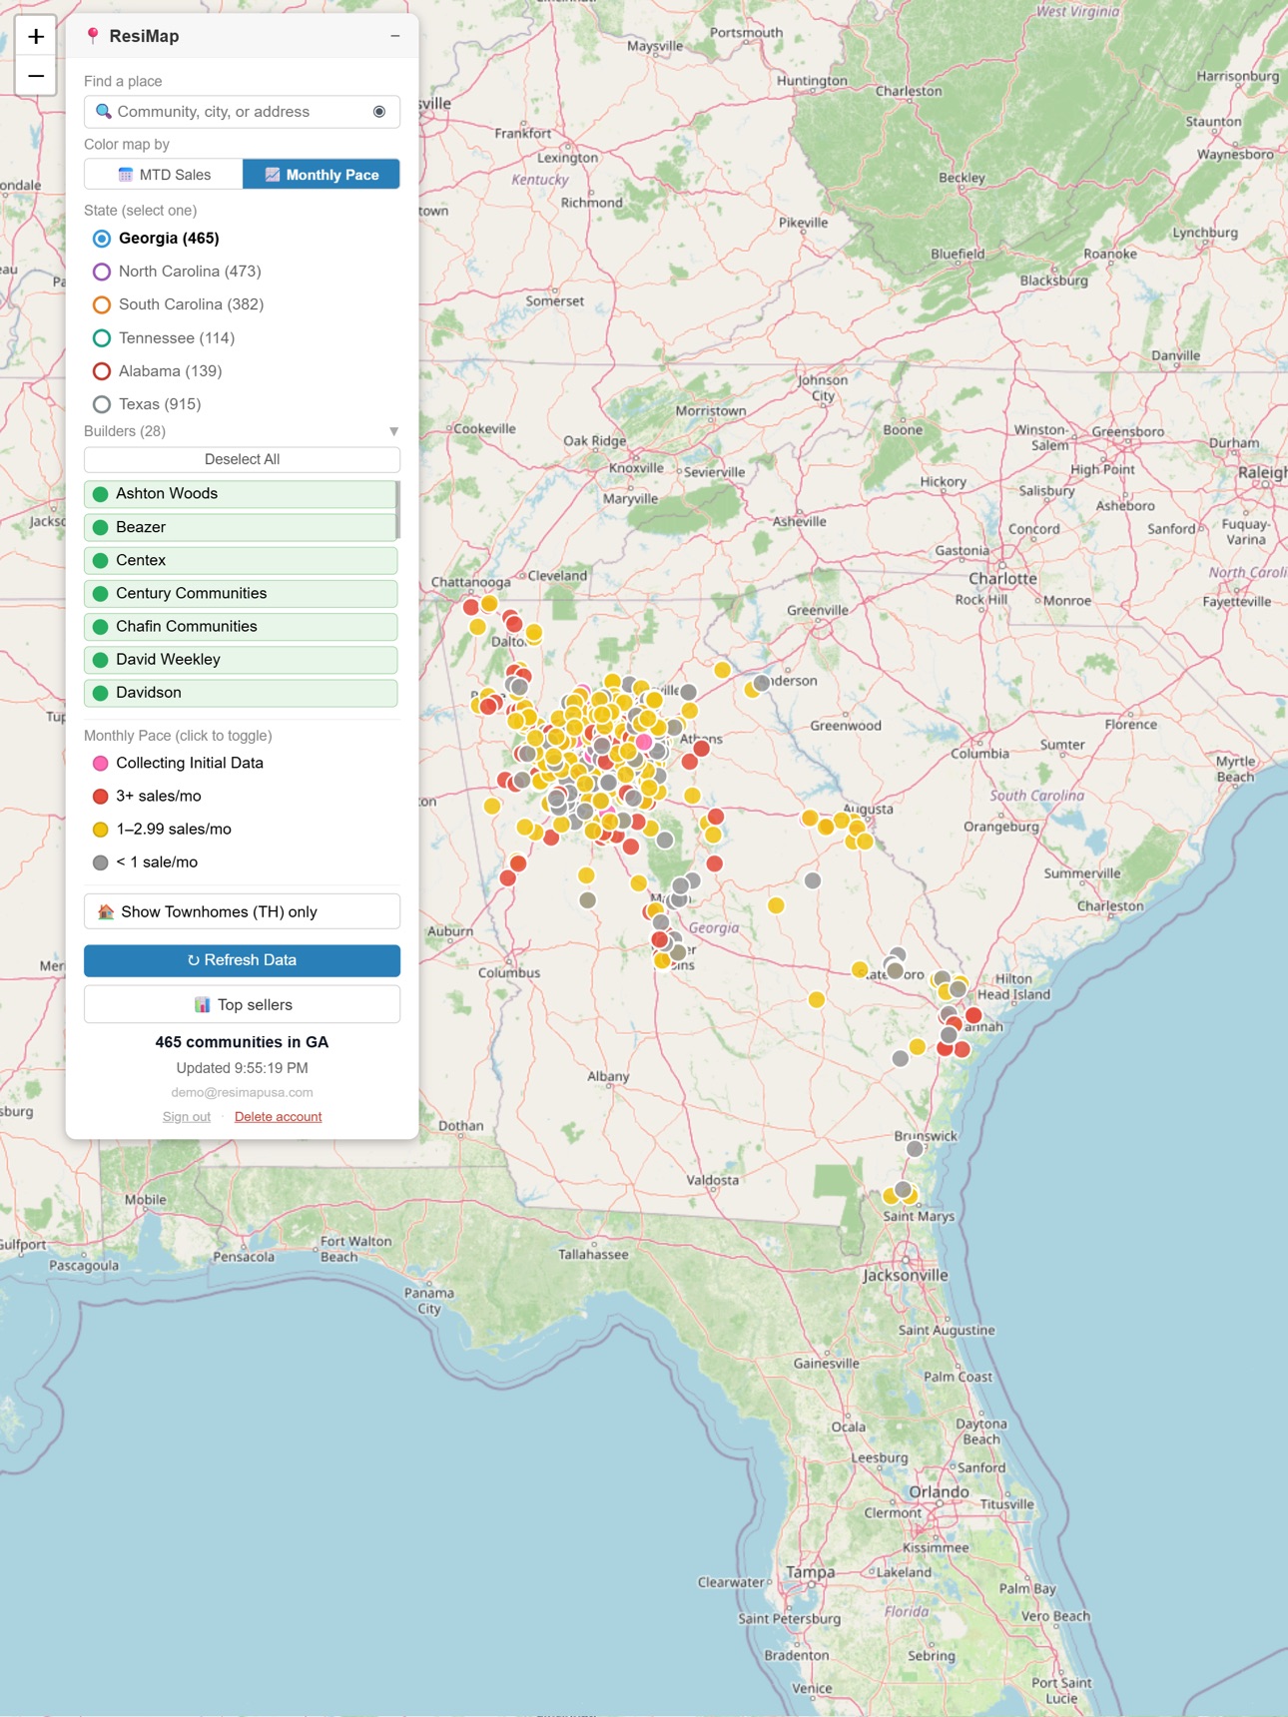Click the Delete account link
The width and height of the screenshot is (1288, 1717).
coord(278,1117)
